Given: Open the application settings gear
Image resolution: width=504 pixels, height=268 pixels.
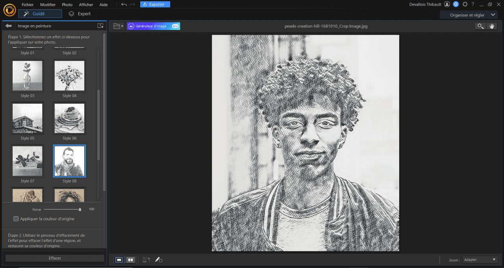Looking at the screenshot, I should (465, 4).
